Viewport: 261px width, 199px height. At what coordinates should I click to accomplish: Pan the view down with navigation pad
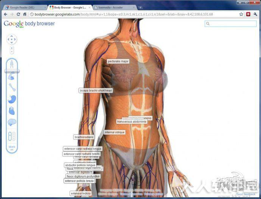tap(12, 43)
